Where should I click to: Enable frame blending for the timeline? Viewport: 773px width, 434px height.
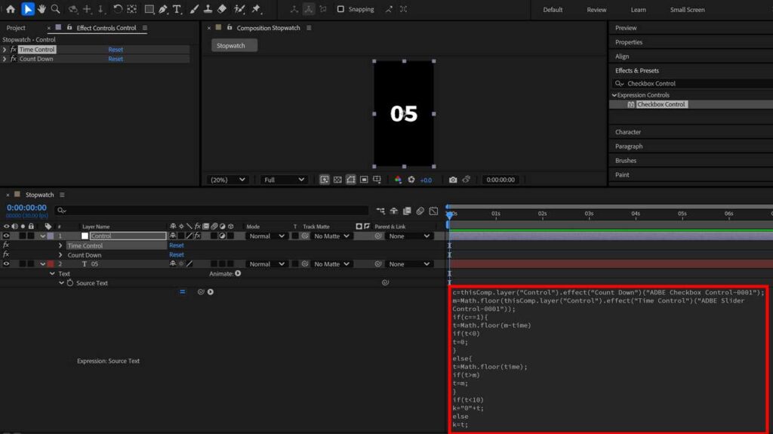click(407, 211)
